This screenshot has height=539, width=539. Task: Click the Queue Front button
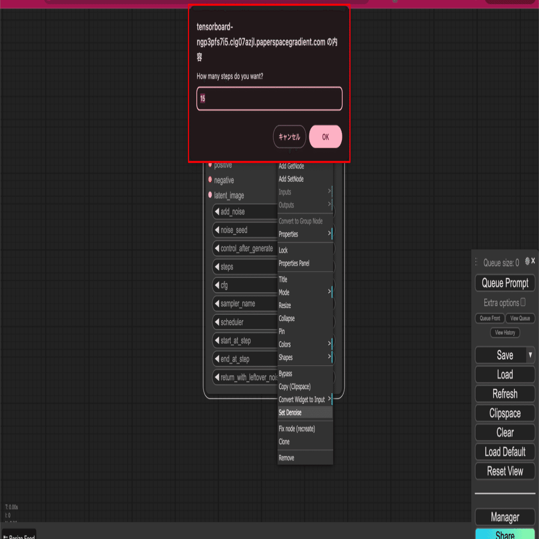point(490,318)
